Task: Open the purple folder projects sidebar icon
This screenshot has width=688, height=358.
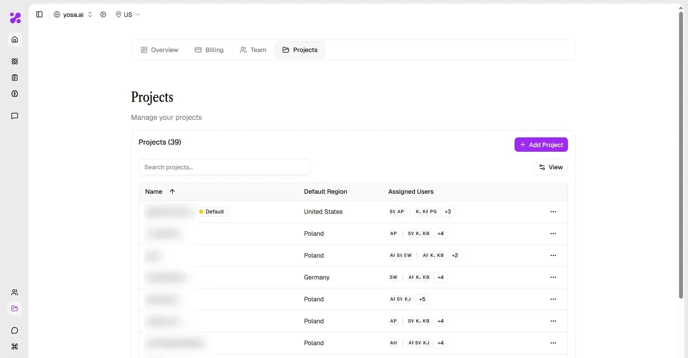Action: [x=15, y=308]
